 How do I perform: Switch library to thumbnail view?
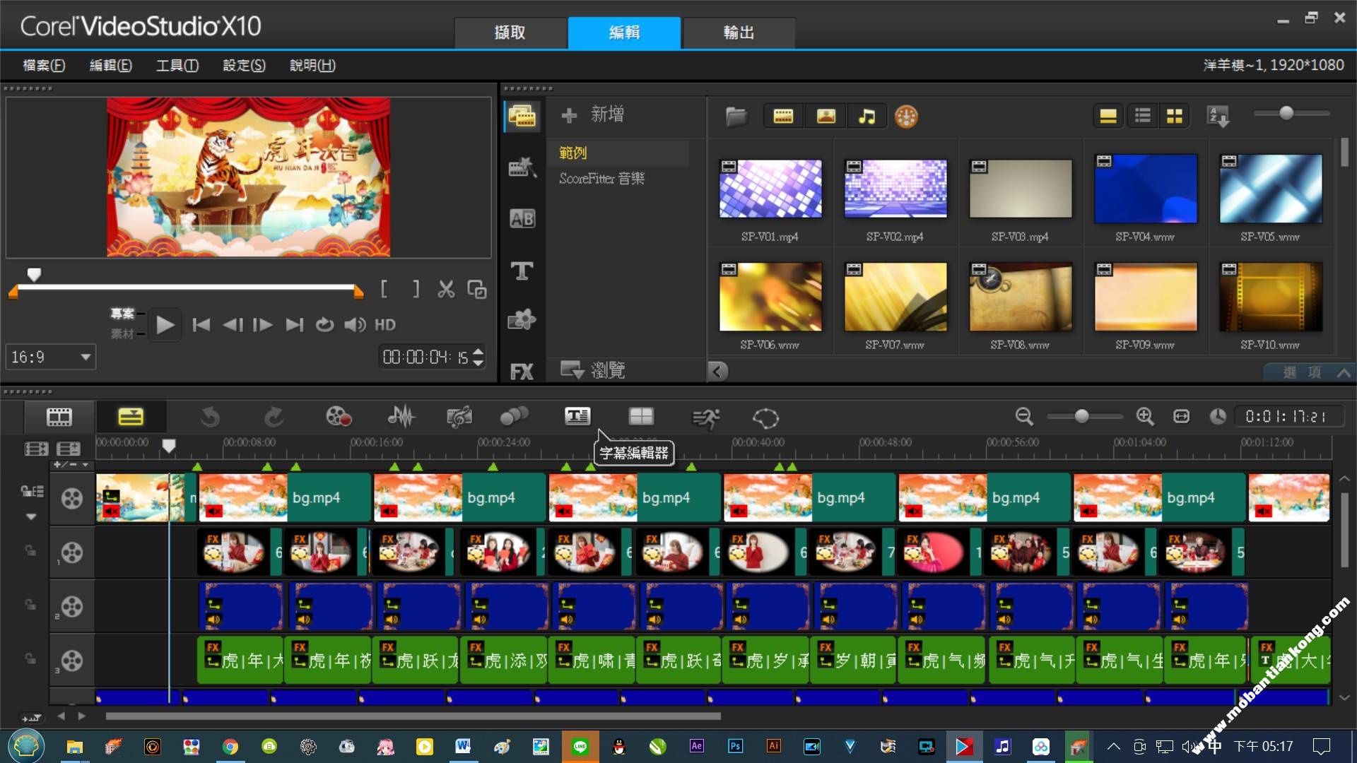[x=1174, y=116]
